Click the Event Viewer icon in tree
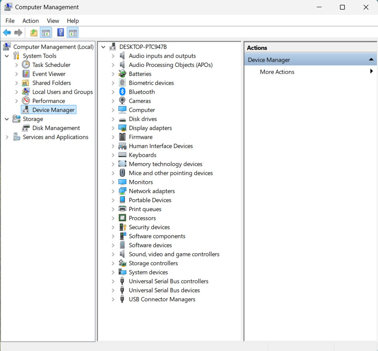The image size is (378, 351). (x=26, y=74)
